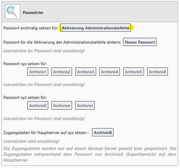This screenshot has height=168, width=180.
Task: Click the 'Administrationsbefehle ändern' label text
Action: [x=62, y=42]
